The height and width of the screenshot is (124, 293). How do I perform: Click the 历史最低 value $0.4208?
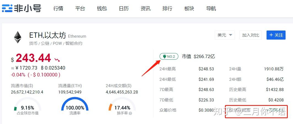[276, 100]
